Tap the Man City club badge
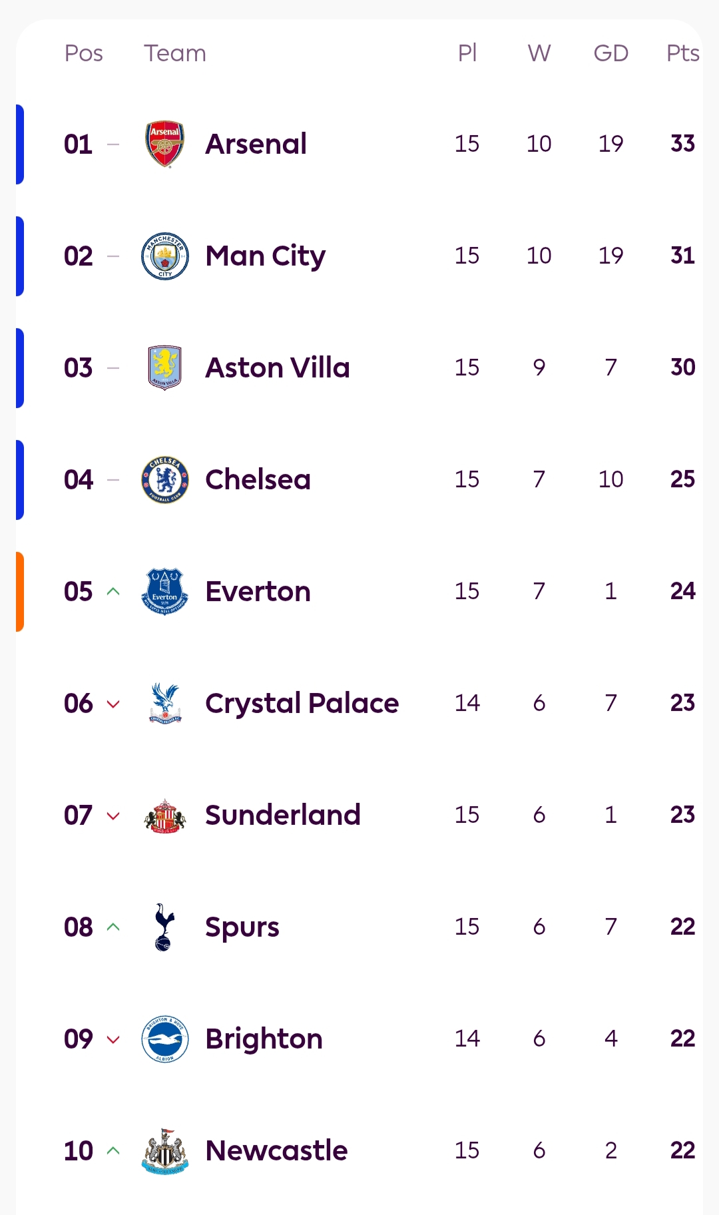Screen dimensions: 719x1215 [x=164, y=256]
